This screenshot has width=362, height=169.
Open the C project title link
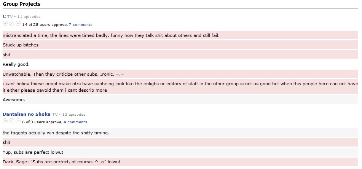click(4, 16)
